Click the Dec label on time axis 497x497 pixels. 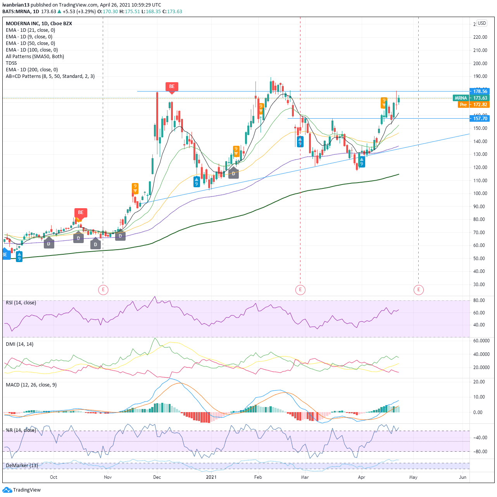click(157, 477)
